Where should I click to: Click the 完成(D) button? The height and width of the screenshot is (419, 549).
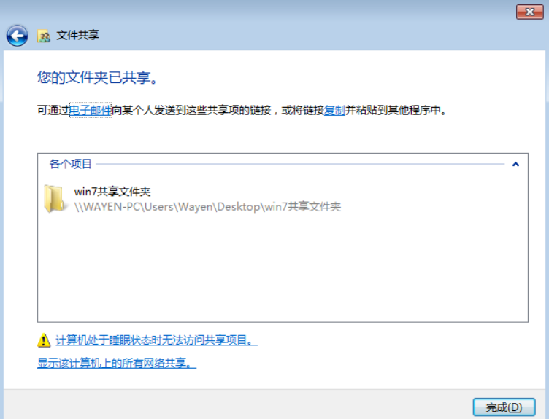504,407
